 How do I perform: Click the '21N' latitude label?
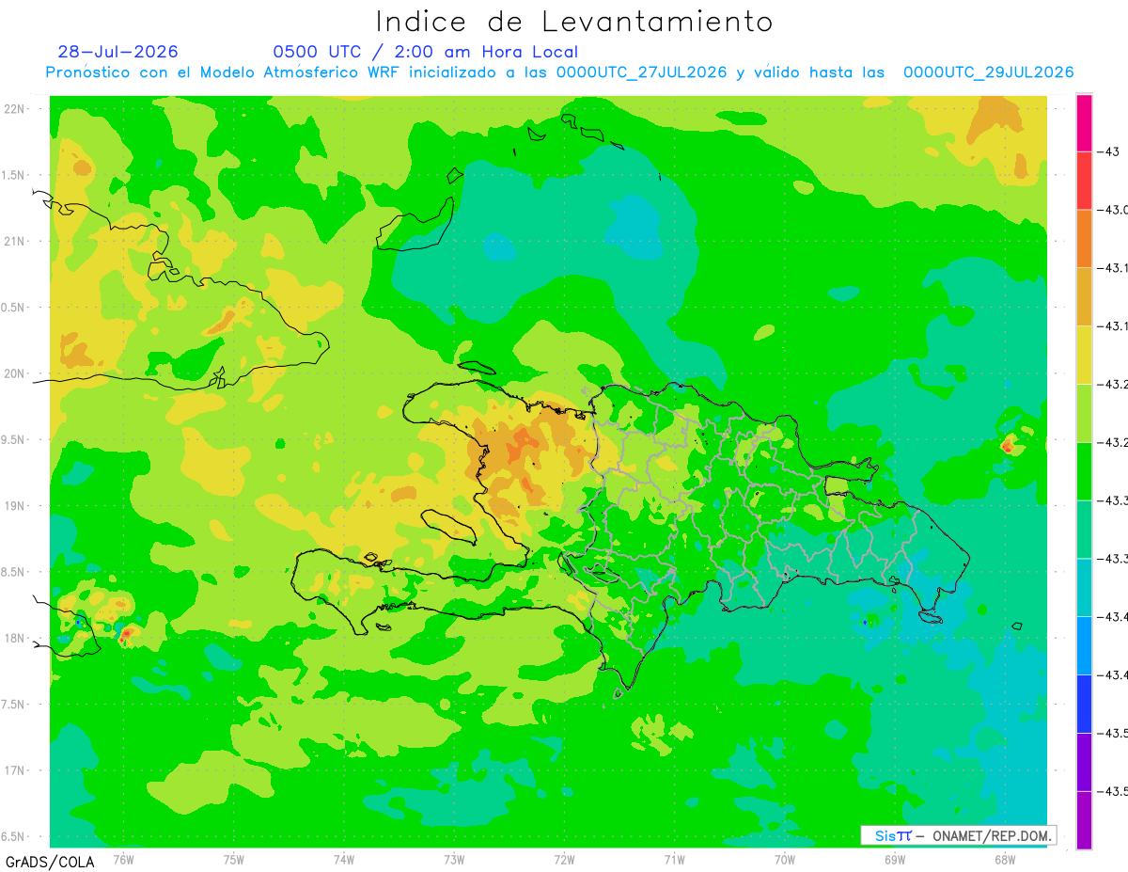coord(15,242)
